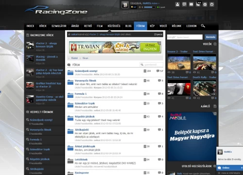Click the folder icon beside Számoljunk ezerig
Image resolution: width=243 pixels, height=175 pixels.
pyautogui.click(x=70, y=72)
